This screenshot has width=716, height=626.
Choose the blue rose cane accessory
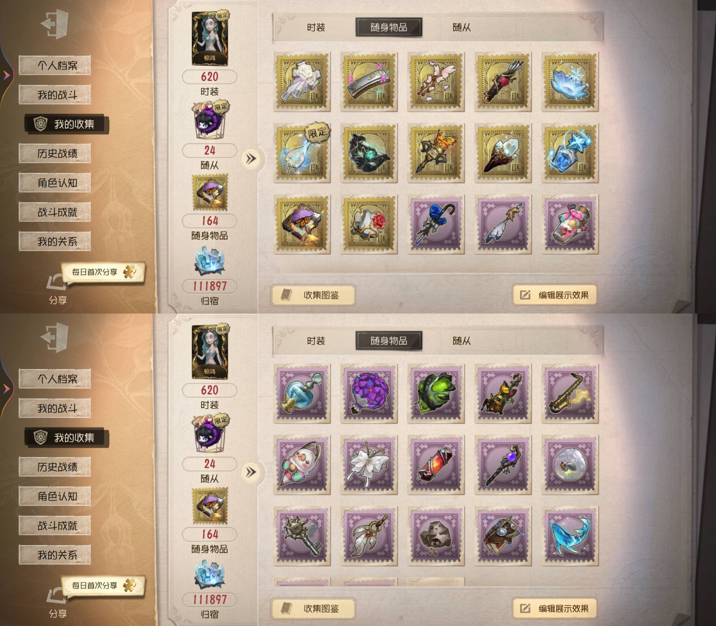(436, 224)
